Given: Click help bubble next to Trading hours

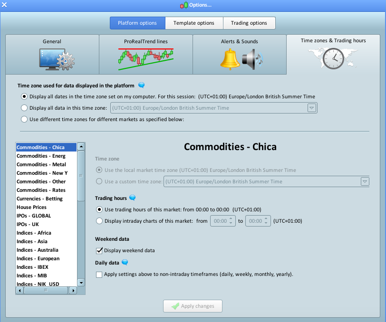Looking at the screenshot, I should point(133,198).
